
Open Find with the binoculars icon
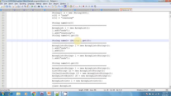39,6
